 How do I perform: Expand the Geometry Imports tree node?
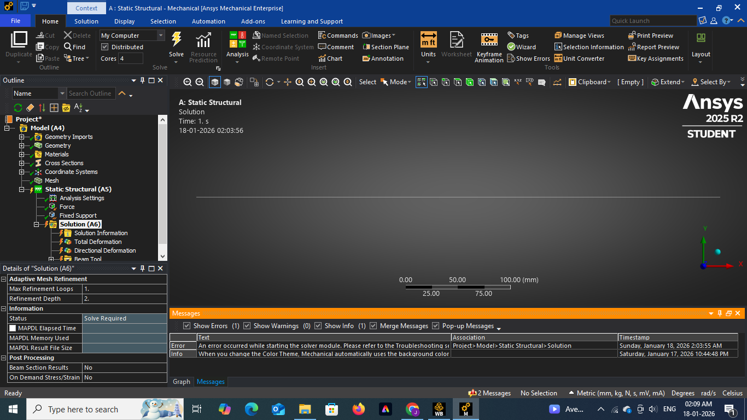click(x=22, y=137)
